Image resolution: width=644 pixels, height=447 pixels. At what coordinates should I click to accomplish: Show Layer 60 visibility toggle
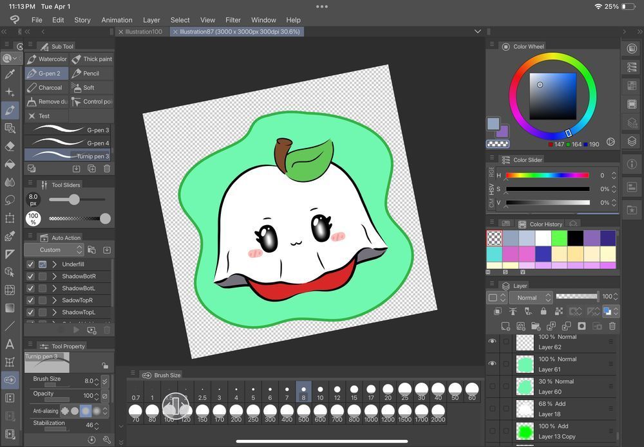493,387
